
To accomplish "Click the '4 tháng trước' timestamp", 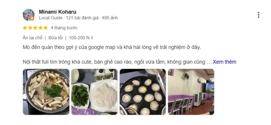I will tap(64, 28).
